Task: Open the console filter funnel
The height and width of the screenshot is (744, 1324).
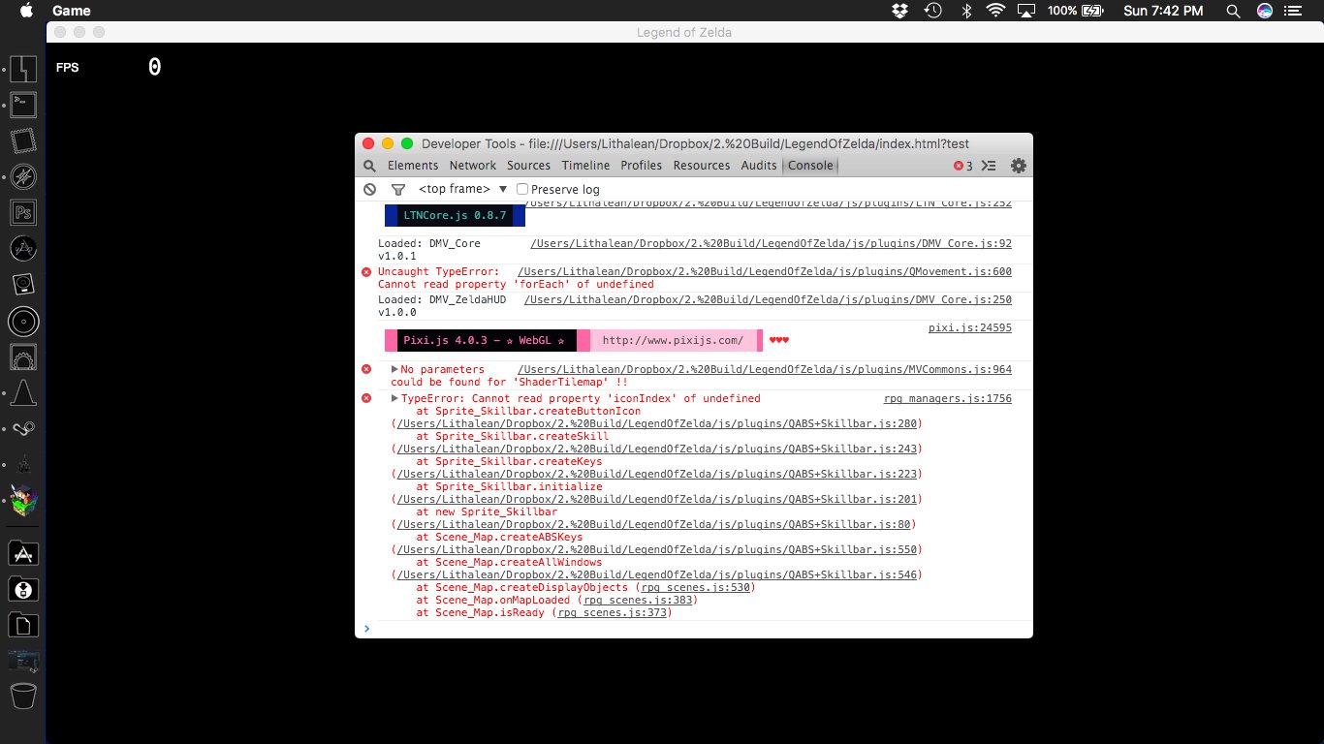Action: pyautogui.click(x=397, y=189)
